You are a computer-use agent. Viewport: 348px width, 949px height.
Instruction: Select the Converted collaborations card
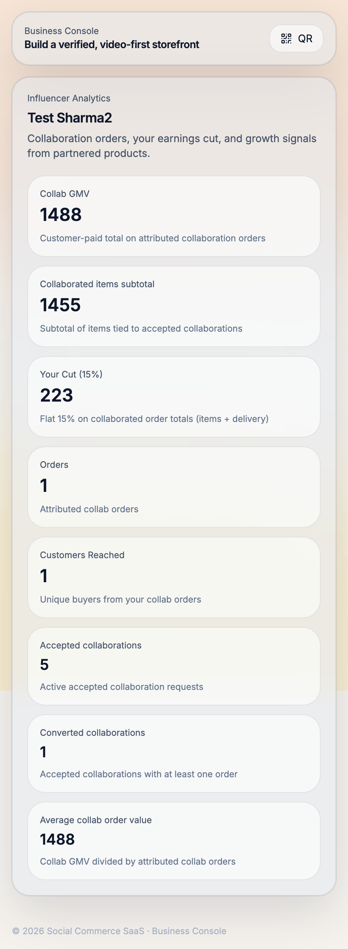point(174,754)
